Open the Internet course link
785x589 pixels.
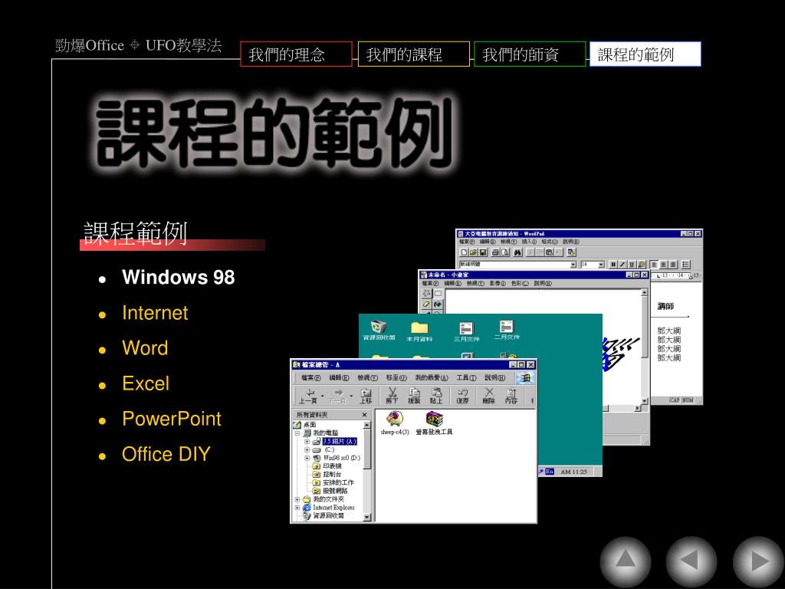click(155, 313)
